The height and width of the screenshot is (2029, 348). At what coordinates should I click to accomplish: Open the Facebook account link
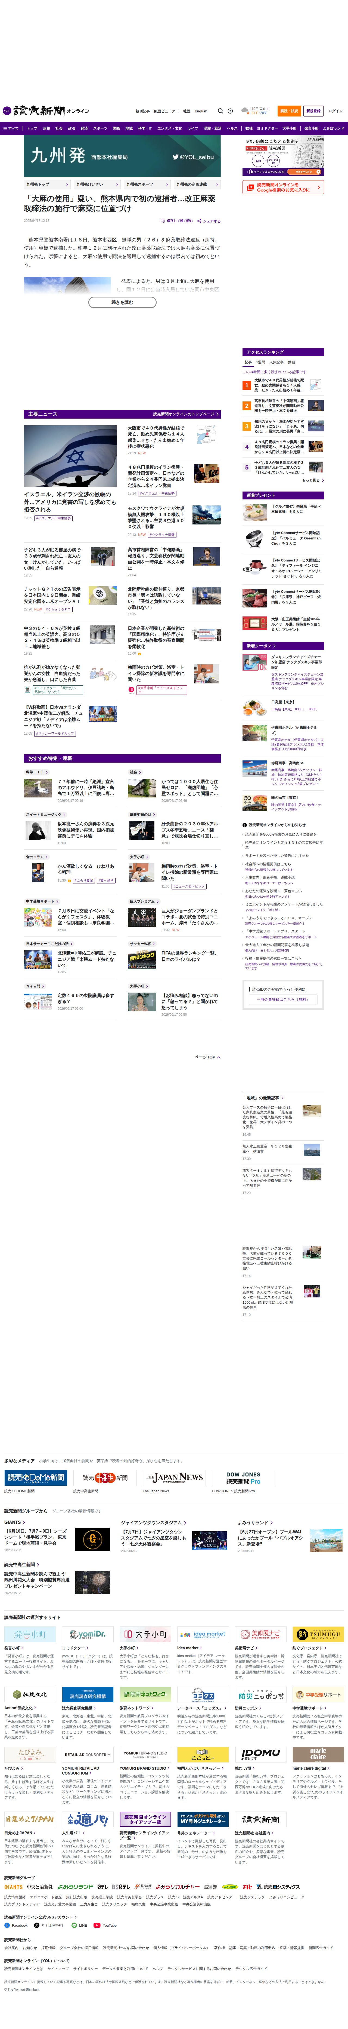16,1925
